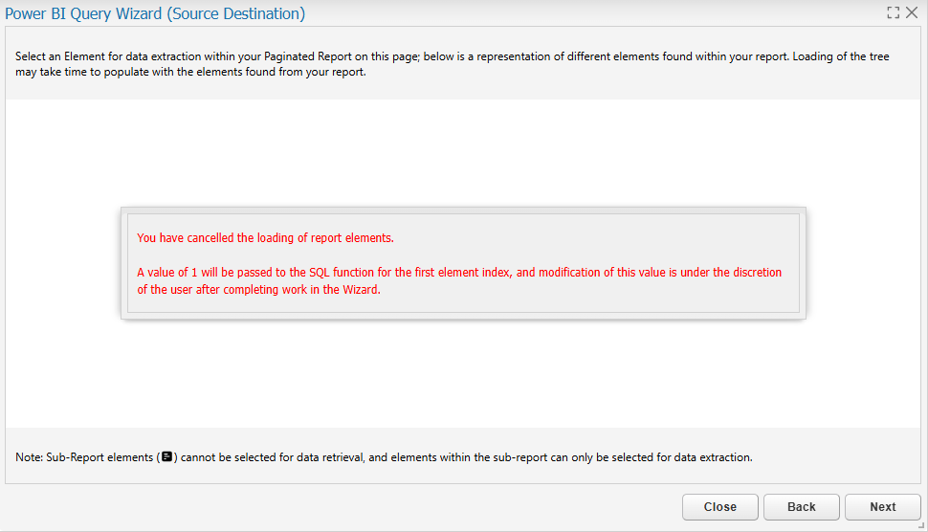Image resolution: width=928 pixels, height=532 pixels.
Task: Click the 'A value of 1 will be passed' text
Action: click(459, 280)
